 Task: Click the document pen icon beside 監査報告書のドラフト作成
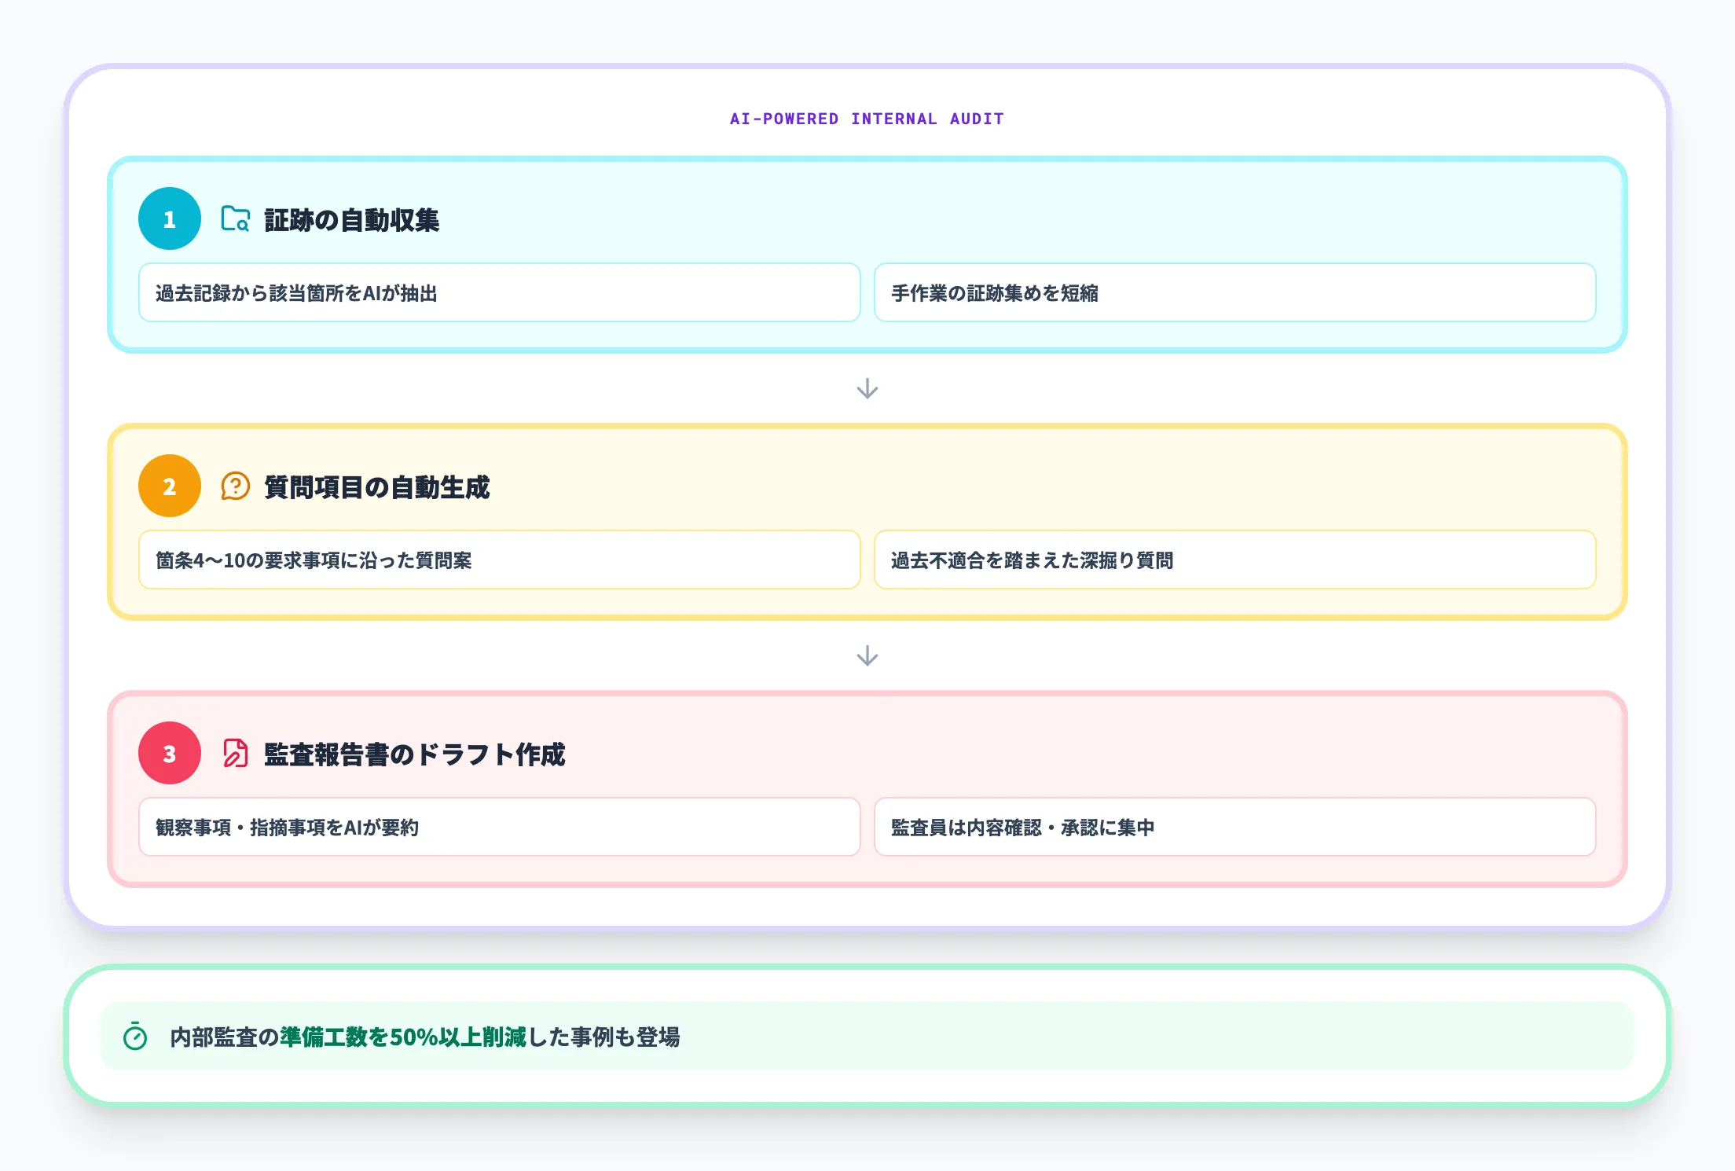[x=235, y=754]
